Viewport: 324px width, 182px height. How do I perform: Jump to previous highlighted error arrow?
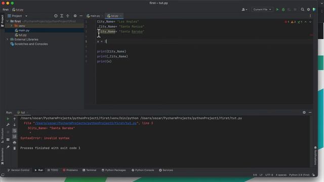(x=305, y=22)
